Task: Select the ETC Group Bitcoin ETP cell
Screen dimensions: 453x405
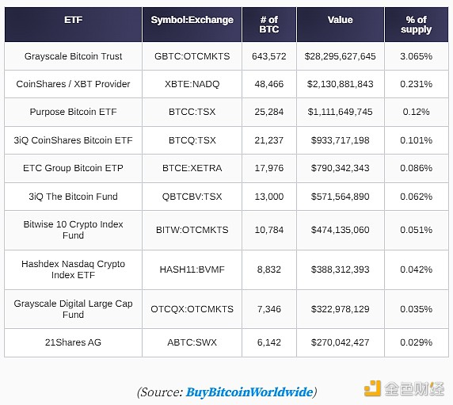Action: click(x=73, y=168)
